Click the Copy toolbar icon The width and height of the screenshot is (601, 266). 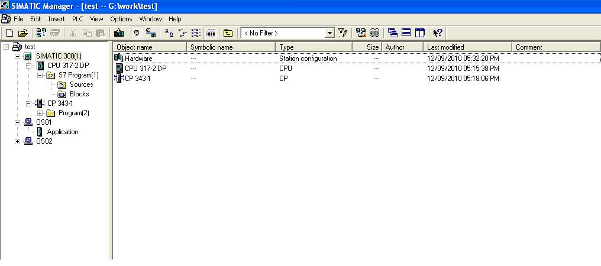pos(87,33)
